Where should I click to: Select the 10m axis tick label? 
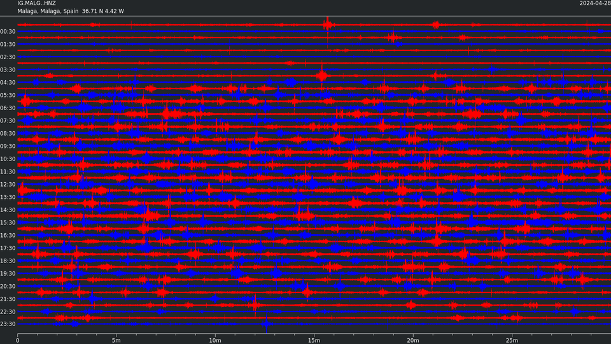click(215, 340)
